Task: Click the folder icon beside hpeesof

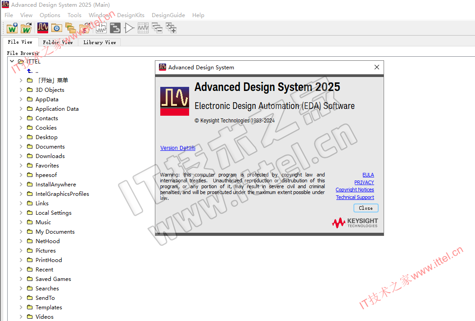Action: pos(30,175)
